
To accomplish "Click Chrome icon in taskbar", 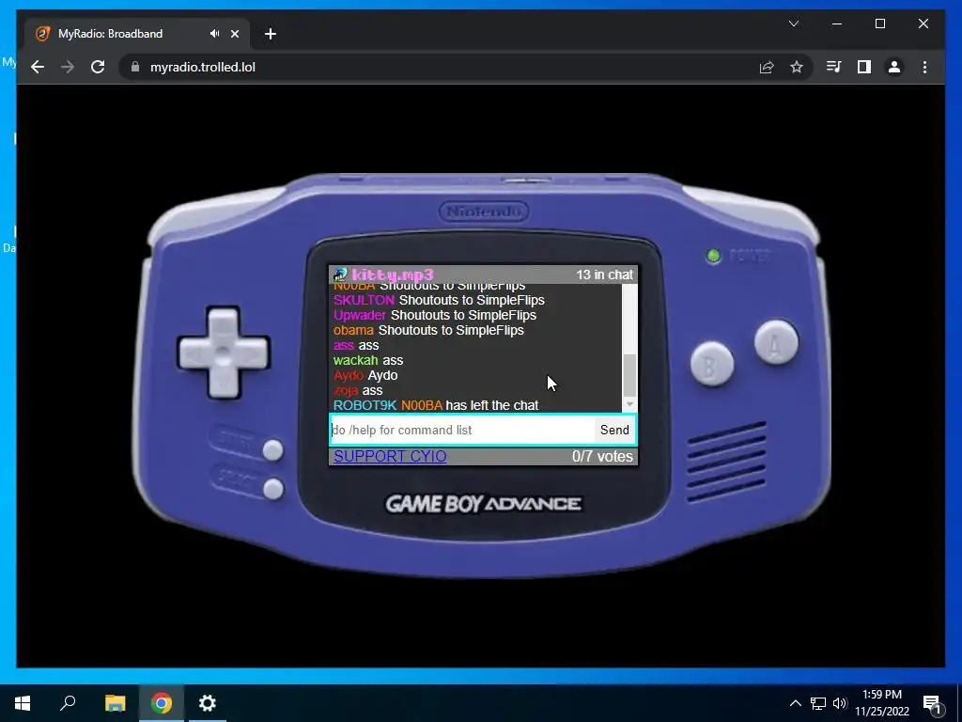I will (162, 703).
